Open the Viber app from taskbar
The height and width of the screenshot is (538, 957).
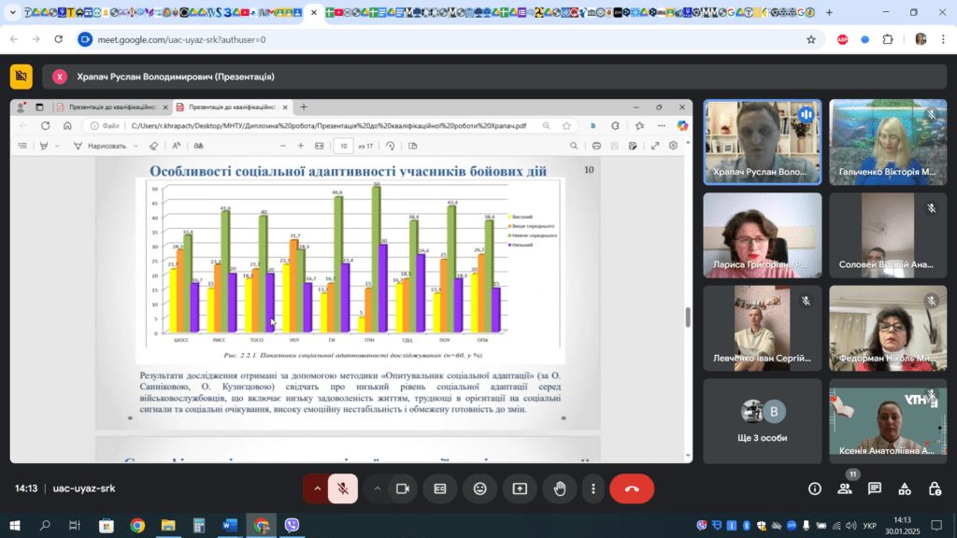tap(293, 526)
